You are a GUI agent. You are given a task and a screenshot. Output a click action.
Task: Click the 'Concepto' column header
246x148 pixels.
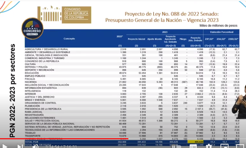69,39
